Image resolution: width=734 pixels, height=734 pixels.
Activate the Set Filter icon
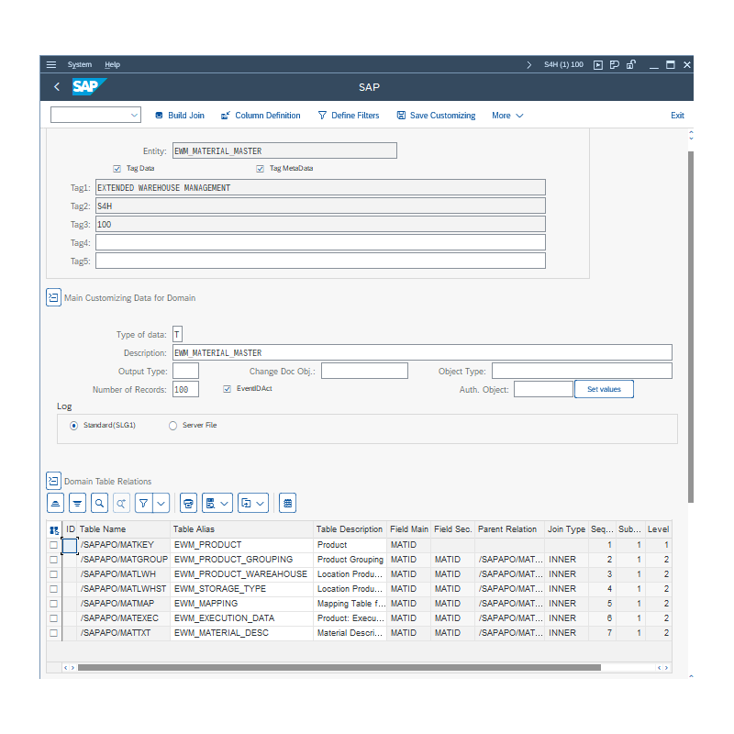[x=146, y=503]
